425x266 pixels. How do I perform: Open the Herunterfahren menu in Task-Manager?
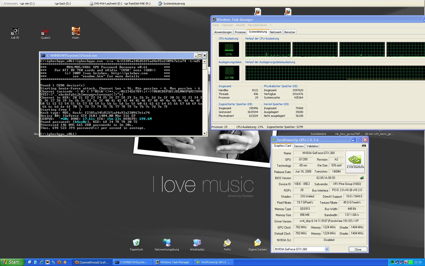pyautogui.click(x=257, y=25)
